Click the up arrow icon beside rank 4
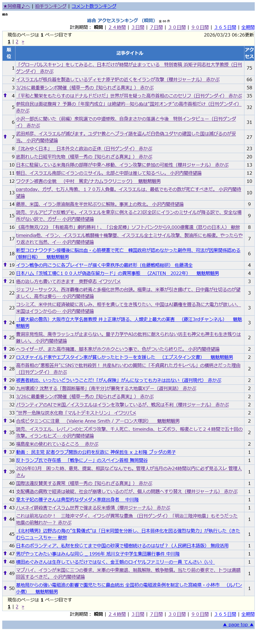The height and width of the screenshot is (638, 257). [x=5, y=95]
